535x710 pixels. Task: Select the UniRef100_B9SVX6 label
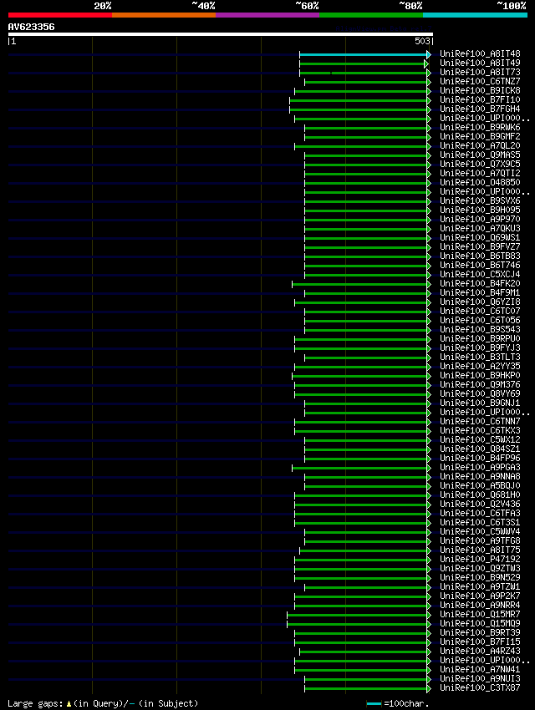pos(480,200)
